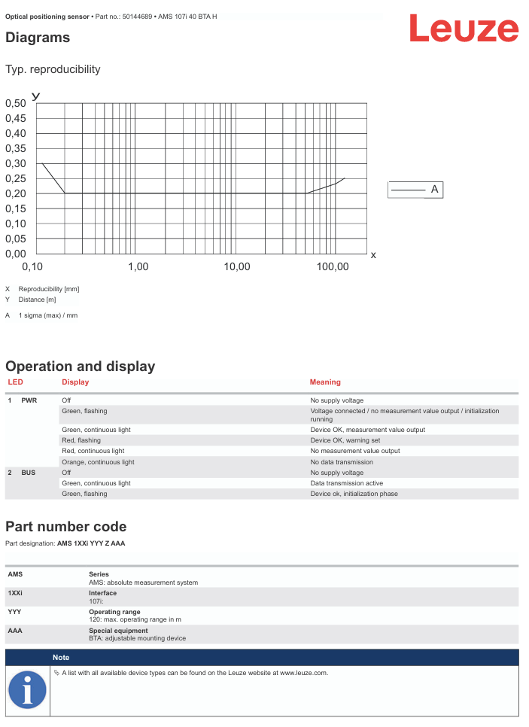Click the blue info icon in Note
The height and width of the screenshot is (727, 529).
click(27, 689)
